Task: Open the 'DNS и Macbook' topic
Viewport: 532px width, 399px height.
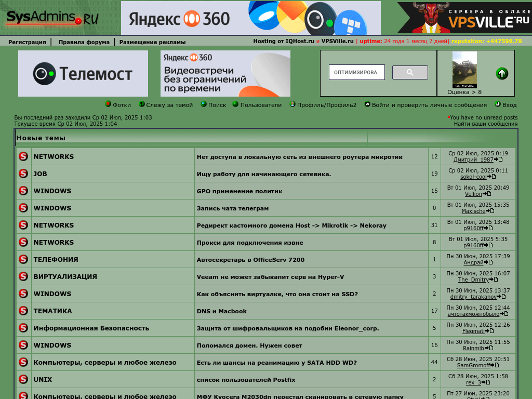Action: point(221,311)
